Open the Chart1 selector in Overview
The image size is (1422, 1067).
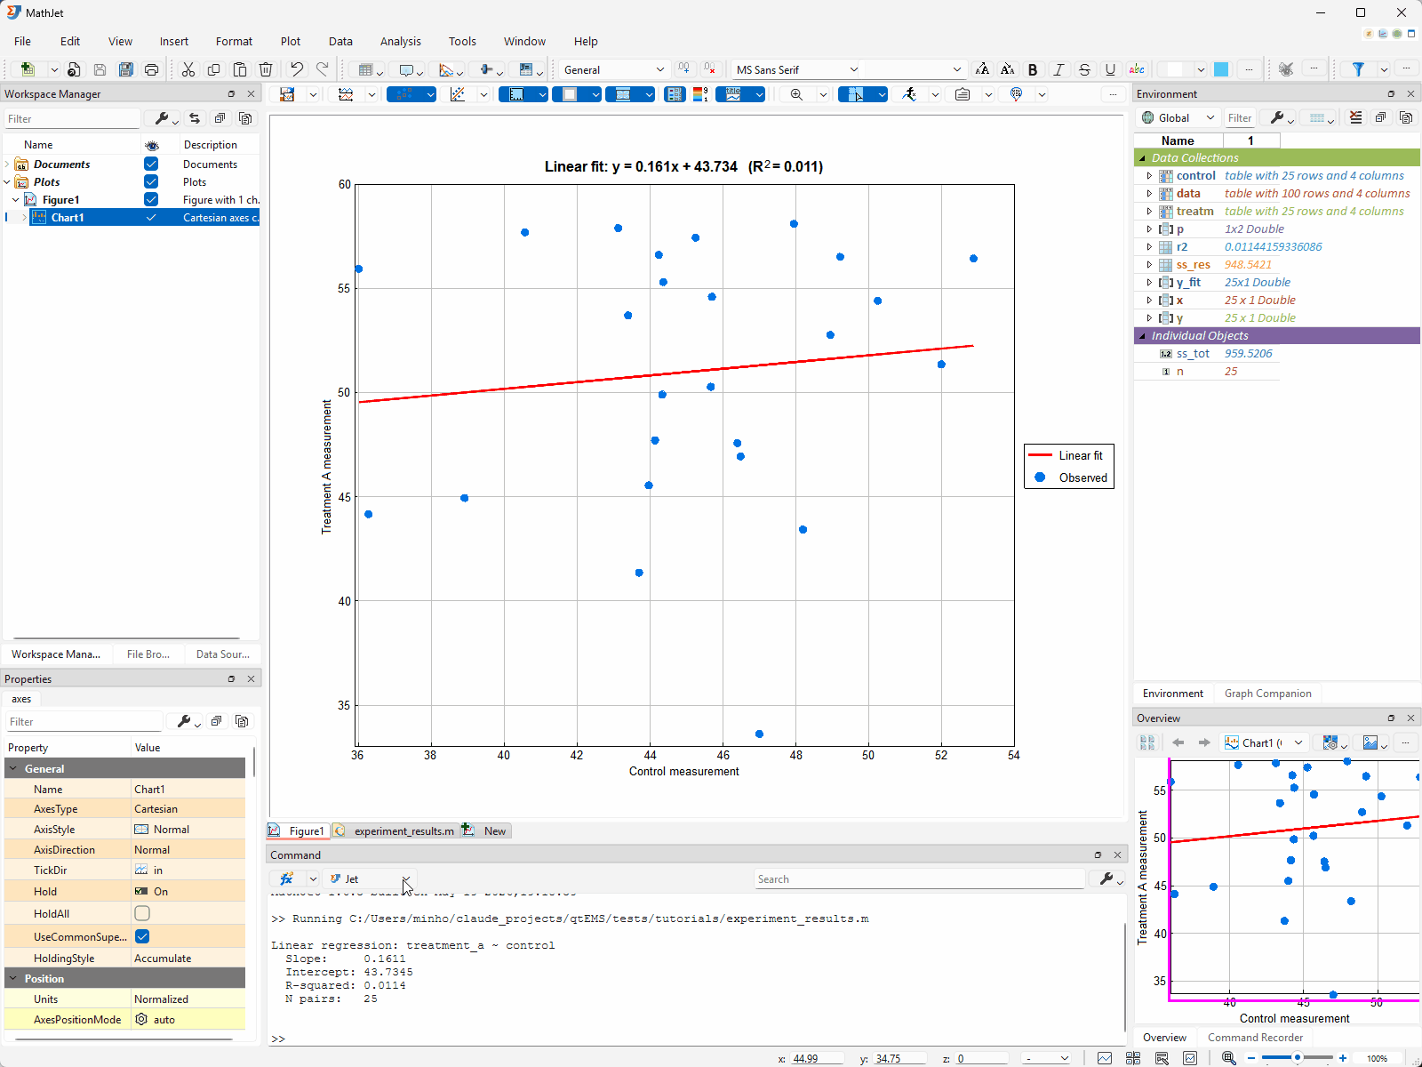click(1265, 742)
